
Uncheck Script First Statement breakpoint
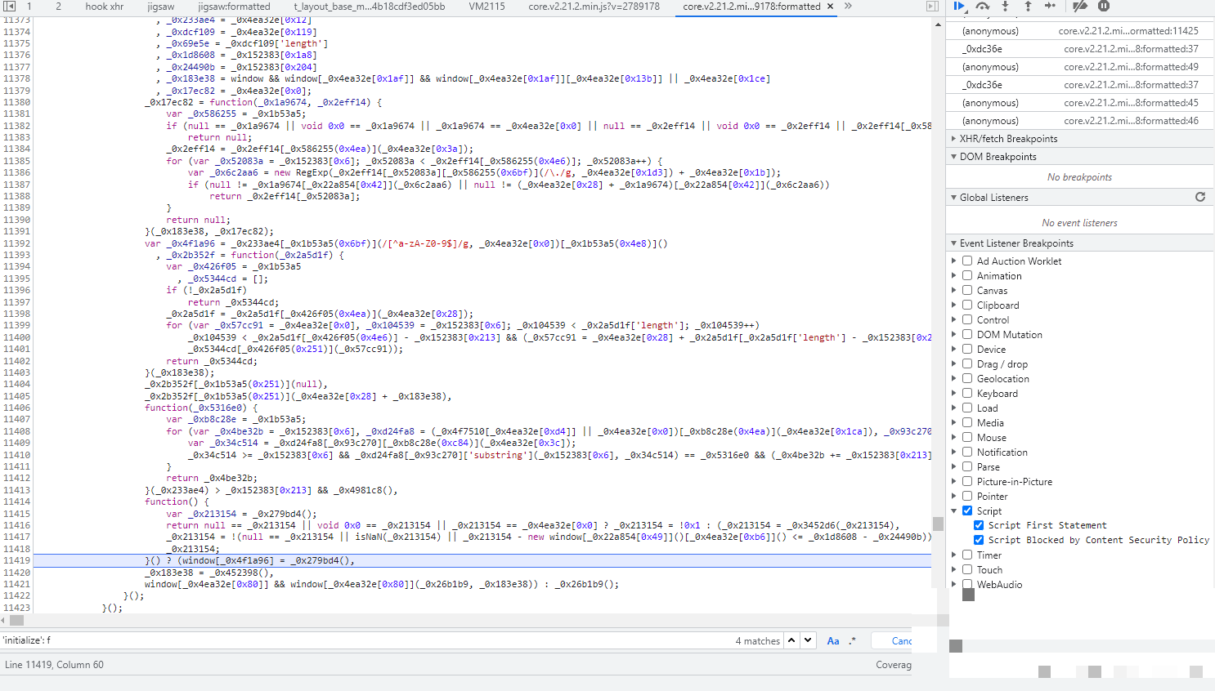click(979, 525)
